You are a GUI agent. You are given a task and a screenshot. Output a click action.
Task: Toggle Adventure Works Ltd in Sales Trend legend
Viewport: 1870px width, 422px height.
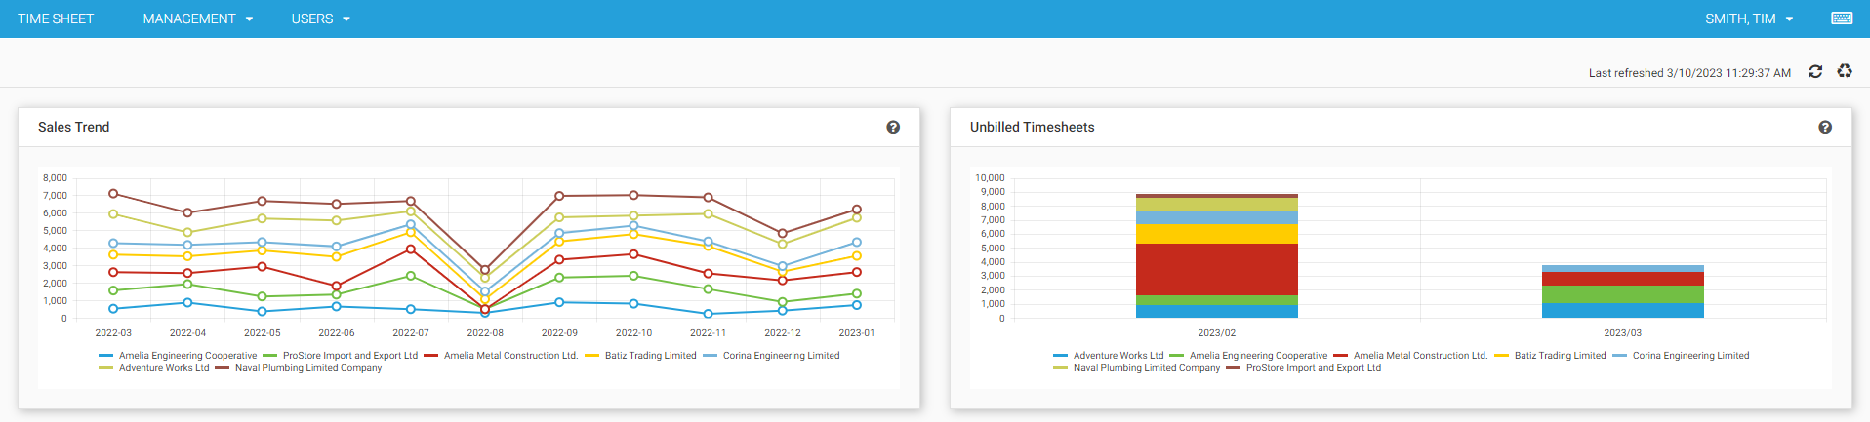tap(154, 368)
